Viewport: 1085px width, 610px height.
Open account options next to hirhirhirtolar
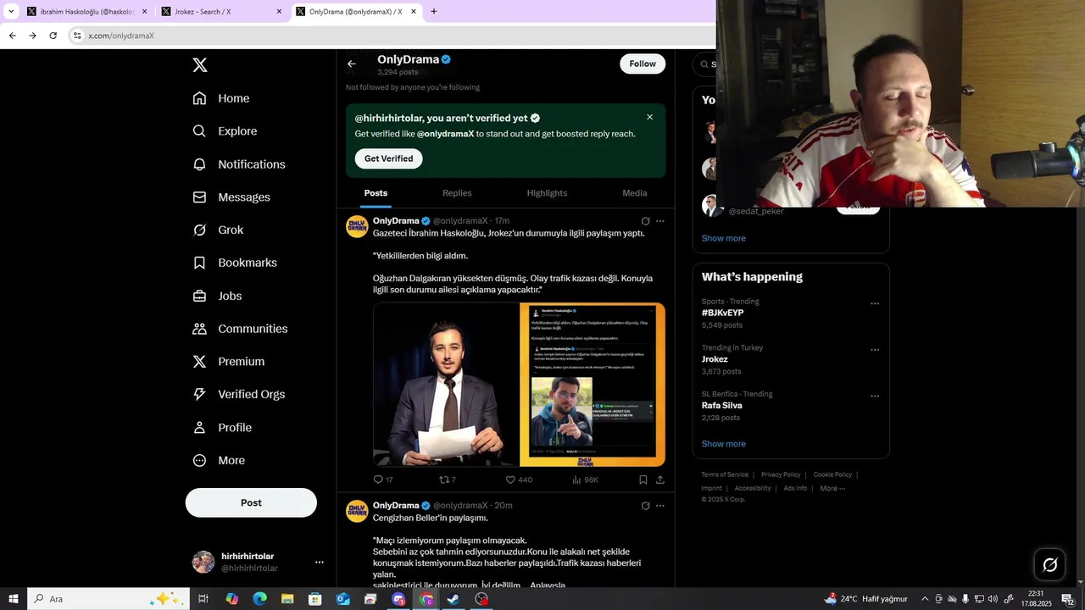(320, 562)
